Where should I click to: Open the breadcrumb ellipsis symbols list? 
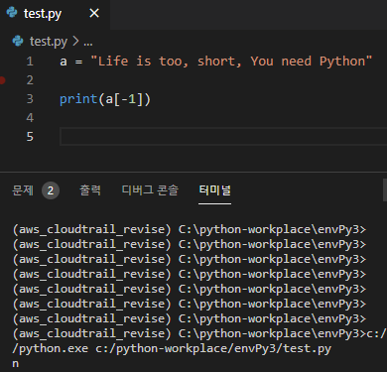pyautogui.click(x=88, y=44)
